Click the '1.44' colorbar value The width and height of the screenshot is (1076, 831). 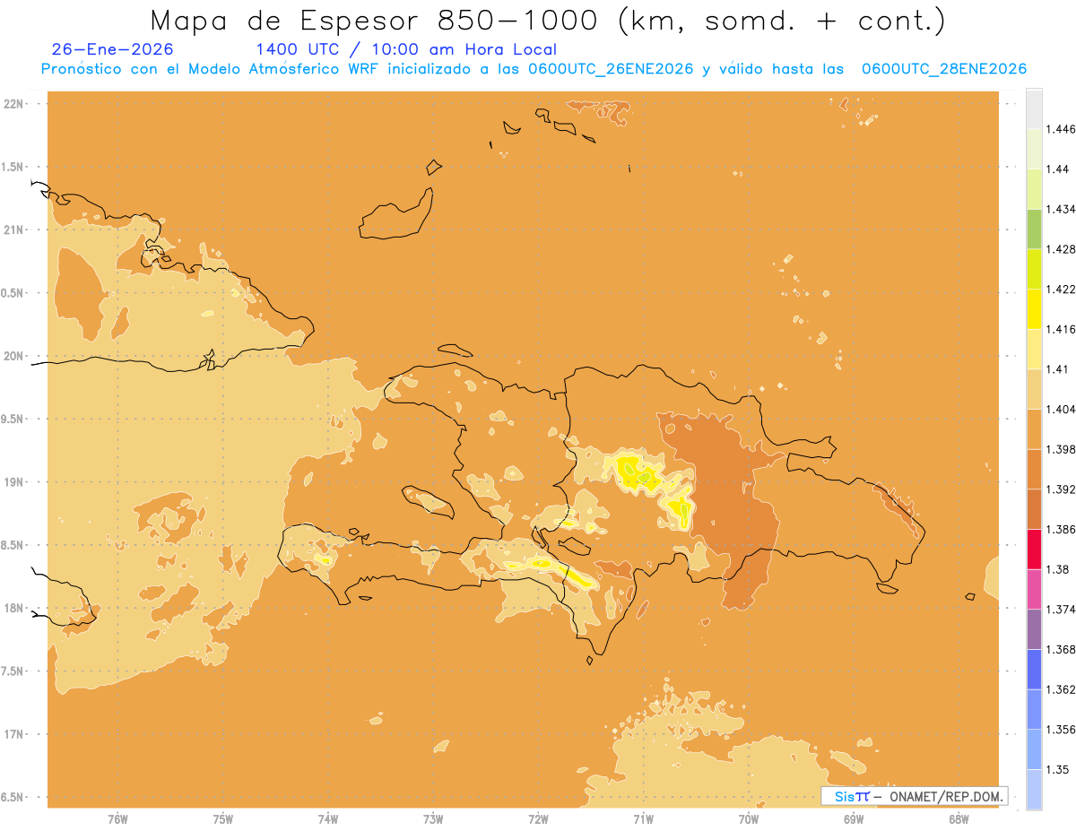tap(1057, 169)
